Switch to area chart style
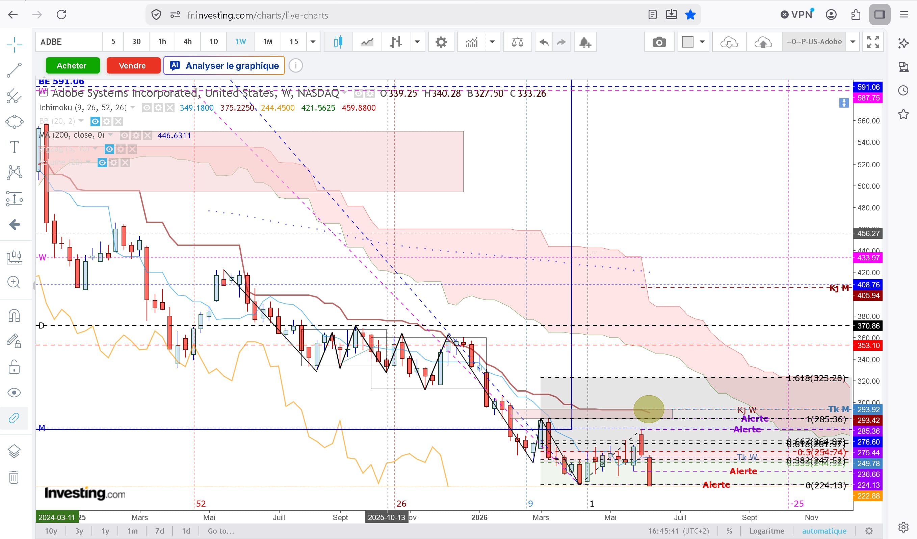Screen dimensions: 917x539 pos(367,42)
